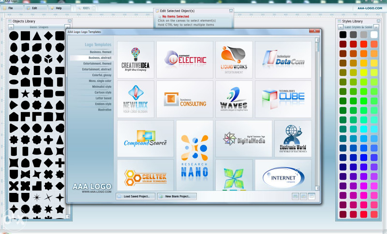The height and width of the screenshot is (234, 387).
Task: Collapse the Styles Library panel
Action: (x=378, y=21)
